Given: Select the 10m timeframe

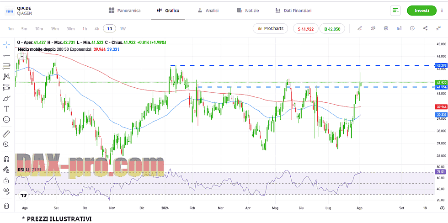Looking at the screenshot, I should coord(39,28).
